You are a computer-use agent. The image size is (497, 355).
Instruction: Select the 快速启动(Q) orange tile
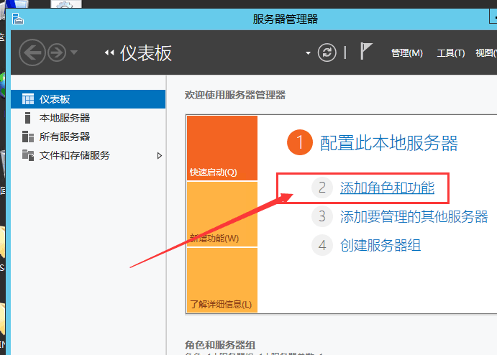pyautogui.click(x=222, y=148)
